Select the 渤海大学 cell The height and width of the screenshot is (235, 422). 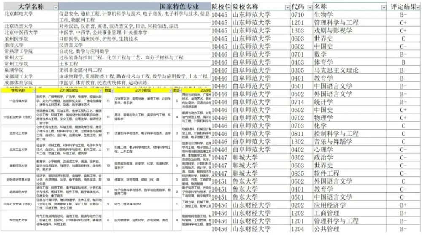[x=31, y=45]
